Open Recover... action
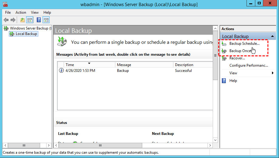Screen dimensions: 279x158 pyautogui.click(x=237, y=58)
